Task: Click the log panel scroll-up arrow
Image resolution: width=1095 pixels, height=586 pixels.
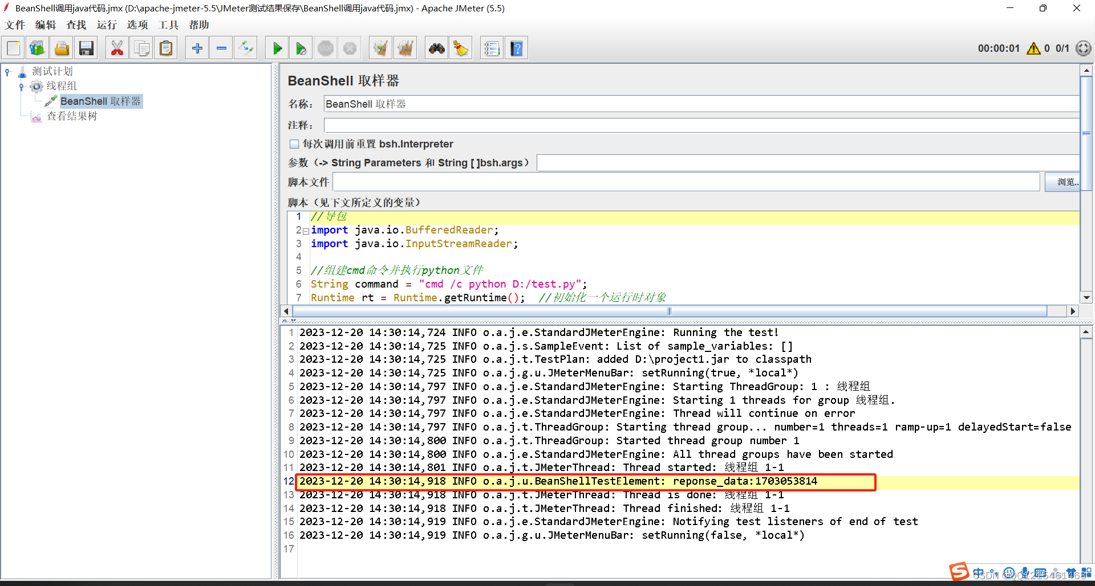Action: pos(1086,332)
